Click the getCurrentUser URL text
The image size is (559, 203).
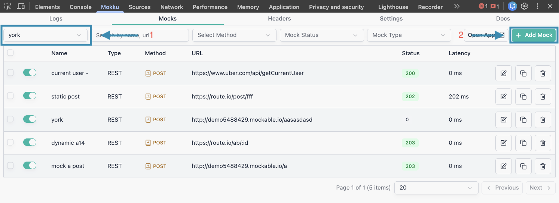248,73
